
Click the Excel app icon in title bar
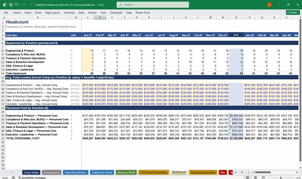click(5, 5)
